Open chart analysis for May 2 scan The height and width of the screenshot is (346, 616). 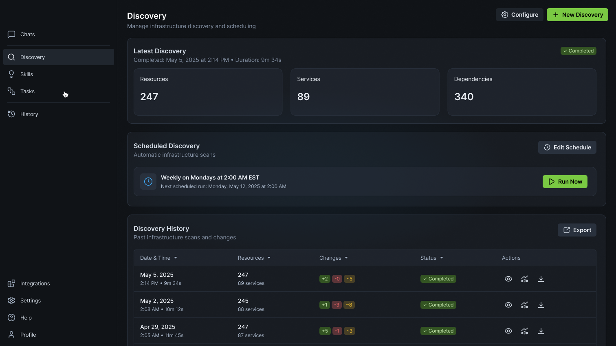click(524, 305)
